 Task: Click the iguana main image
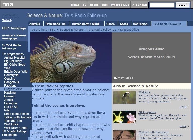pyautogui.click(x=71, y=58)
